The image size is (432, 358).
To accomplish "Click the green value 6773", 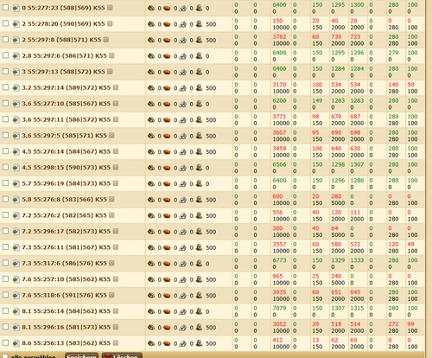I will (x=279, y=260).
